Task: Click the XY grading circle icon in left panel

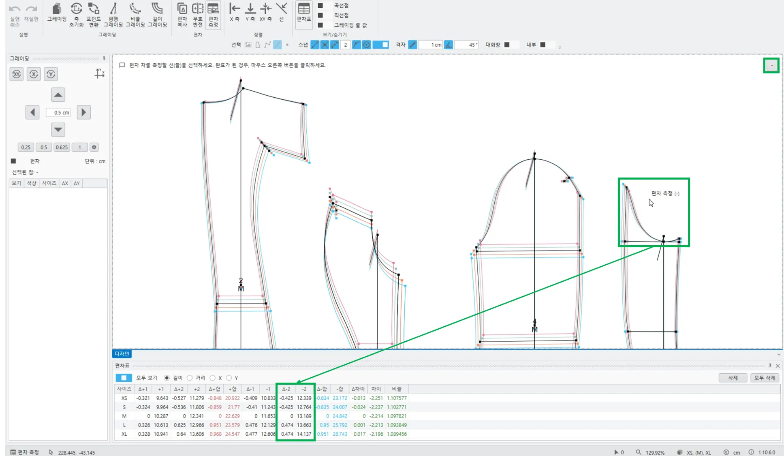Action: pos(16,74)
